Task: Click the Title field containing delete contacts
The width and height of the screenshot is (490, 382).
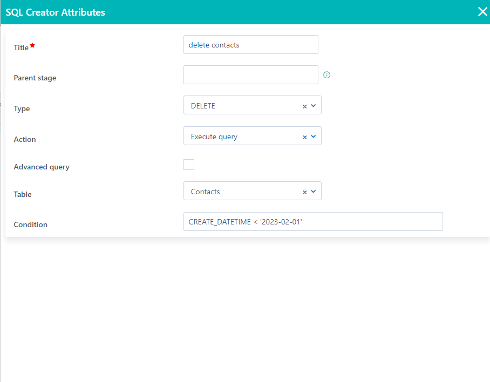Action: pos(250,44)
